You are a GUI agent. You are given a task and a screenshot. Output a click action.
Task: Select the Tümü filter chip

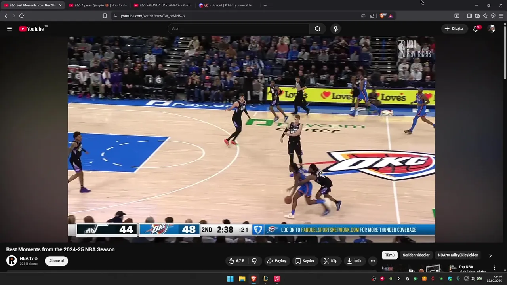coord(390,255)
